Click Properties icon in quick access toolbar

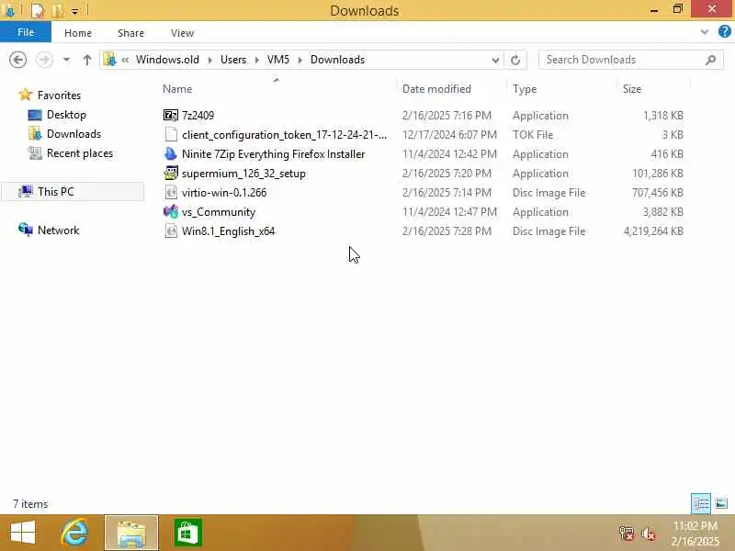pos(37,10)
